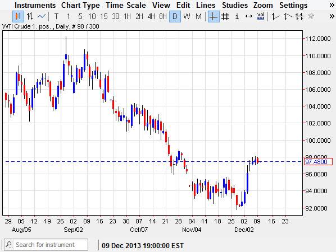The height and width of the screenshot is (252, 336).
Task: Click the pin icon in toolbar
Action: point(311,16)
